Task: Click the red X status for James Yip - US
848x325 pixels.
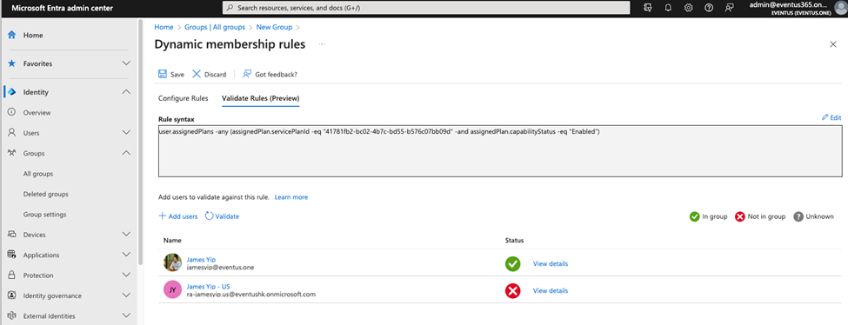Action: coord(512,291)
